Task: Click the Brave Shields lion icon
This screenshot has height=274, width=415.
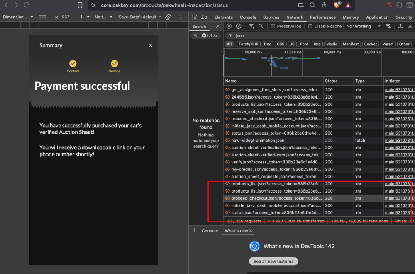Action: coord(337,5)
